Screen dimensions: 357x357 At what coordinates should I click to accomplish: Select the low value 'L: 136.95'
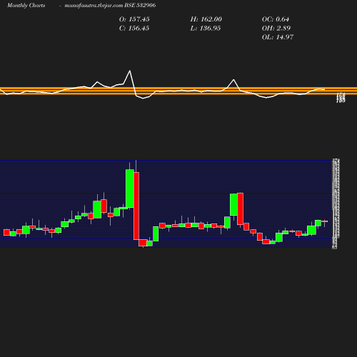206,29
